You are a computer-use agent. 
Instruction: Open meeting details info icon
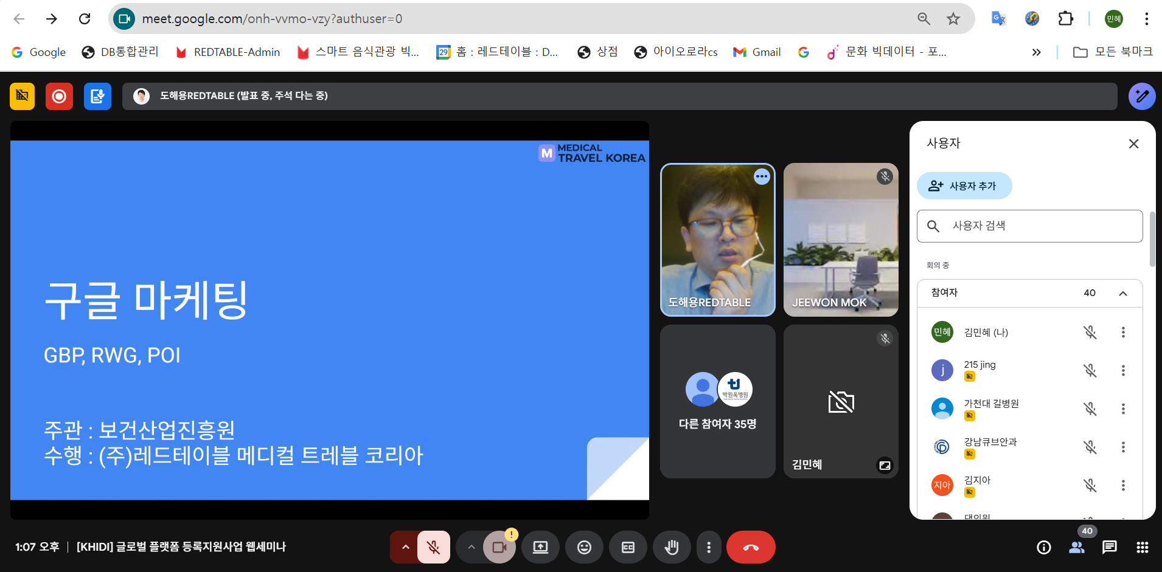1043,547
